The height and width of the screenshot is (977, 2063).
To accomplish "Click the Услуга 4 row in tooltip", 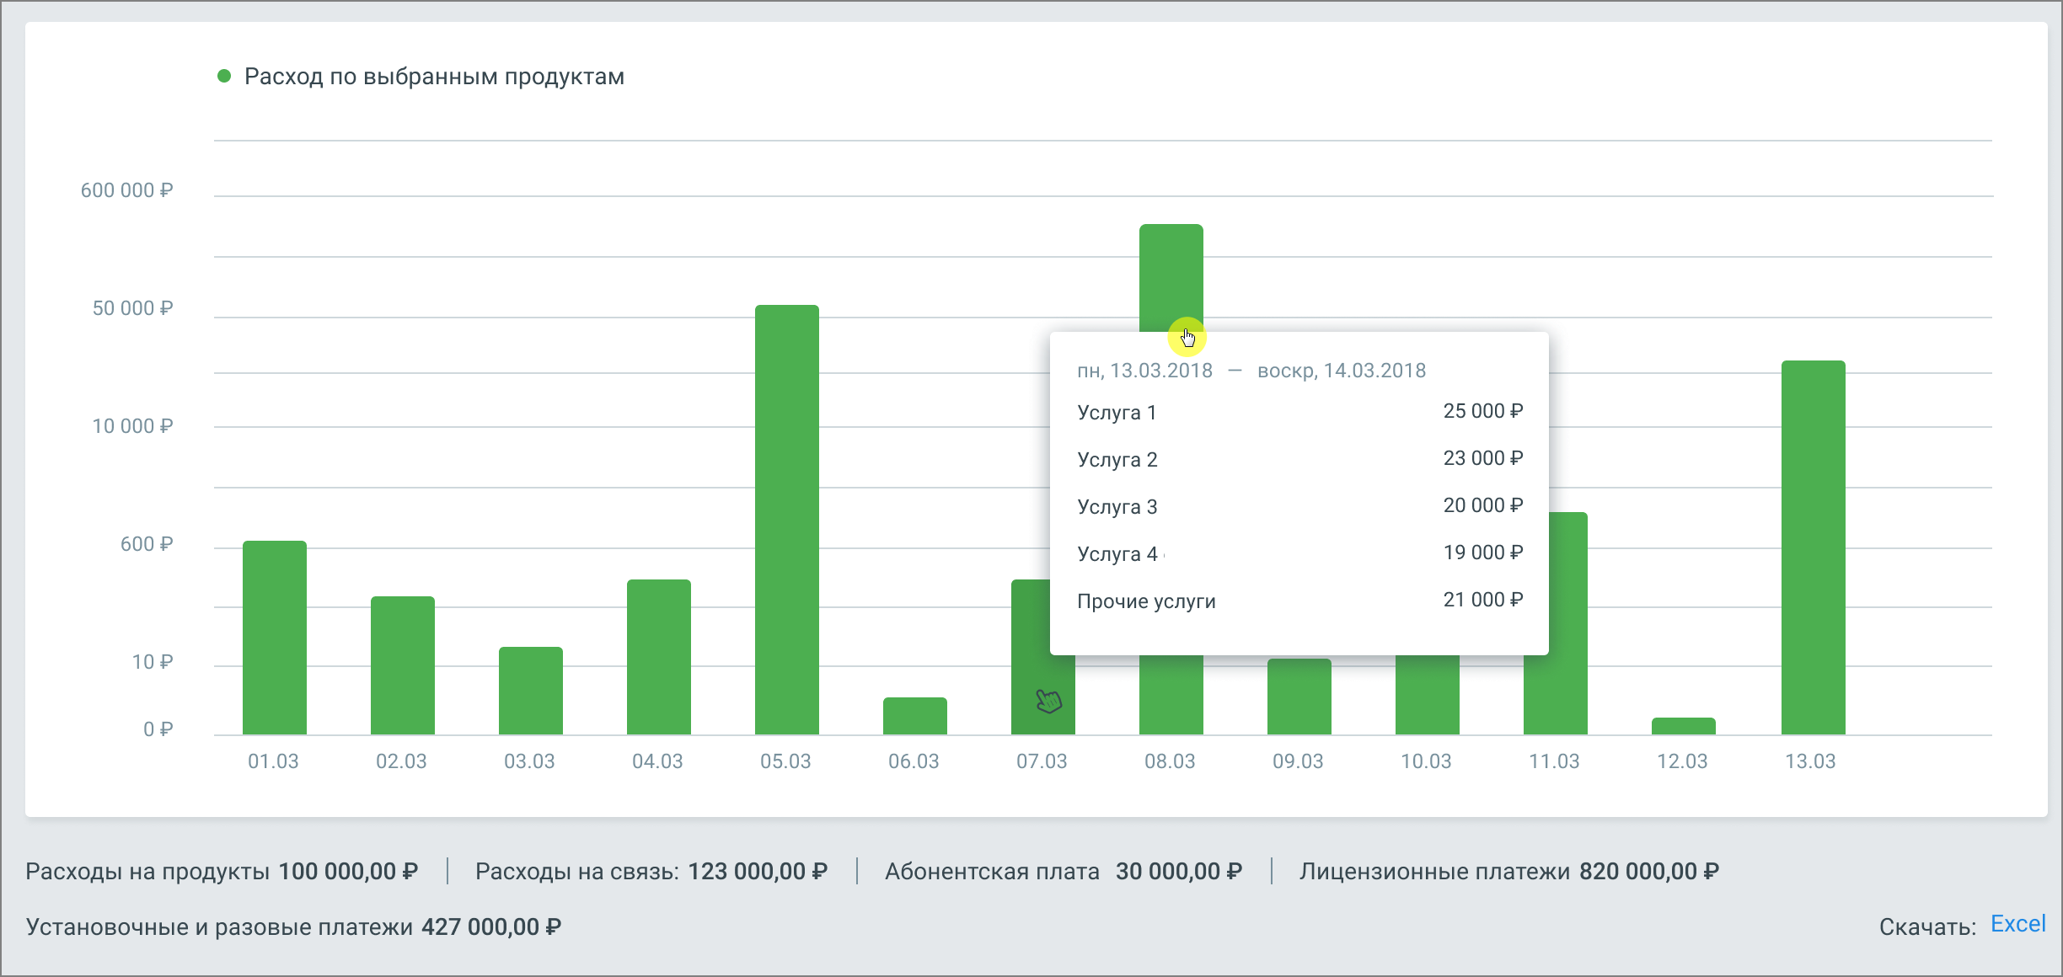I will [1299, 553].
